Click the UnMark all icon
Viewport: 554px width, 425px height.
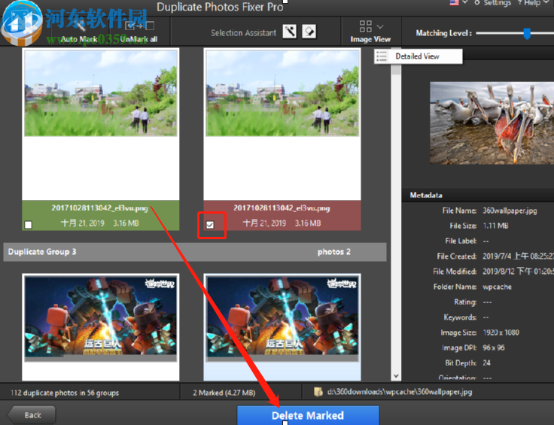coord(139,26)
